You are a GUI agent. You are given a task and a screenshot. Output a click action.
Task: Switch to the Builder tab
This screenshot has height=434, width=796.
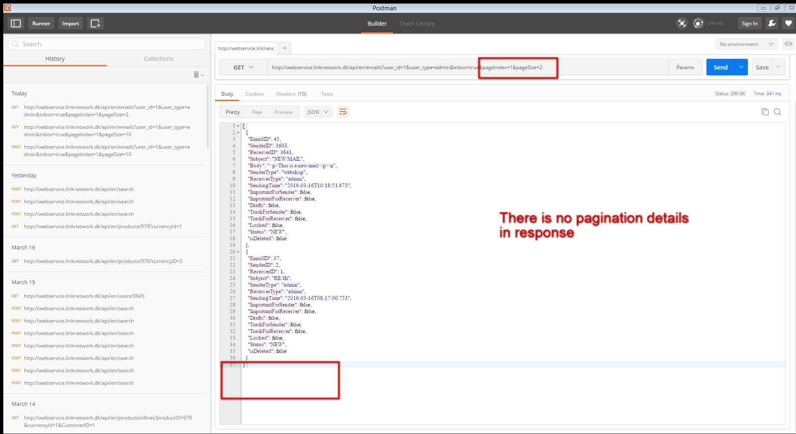click(x=377, y=24)
